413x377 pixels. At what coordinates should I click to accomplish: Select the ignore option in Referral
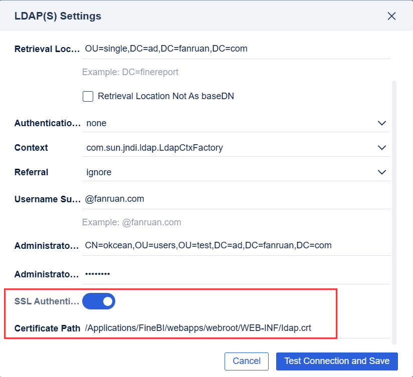pos(99,172)
